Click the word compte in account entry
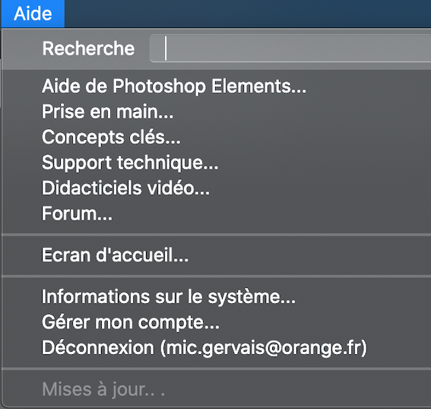 [179, 322]
